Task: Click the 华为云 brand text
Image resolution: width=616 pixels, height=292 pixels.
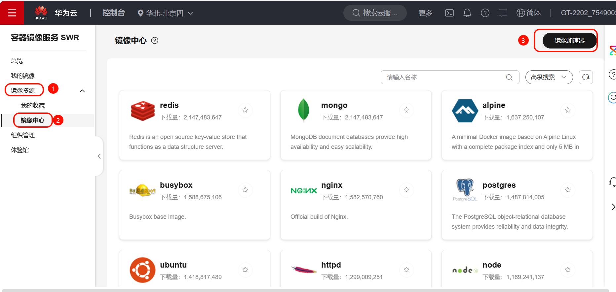Action: tap(66, 13)
